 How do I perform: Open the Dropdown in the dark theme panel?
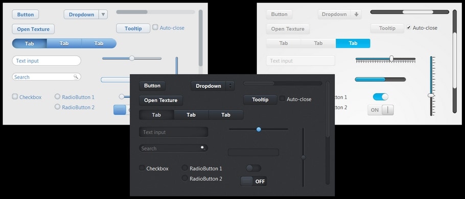point(213,86)
